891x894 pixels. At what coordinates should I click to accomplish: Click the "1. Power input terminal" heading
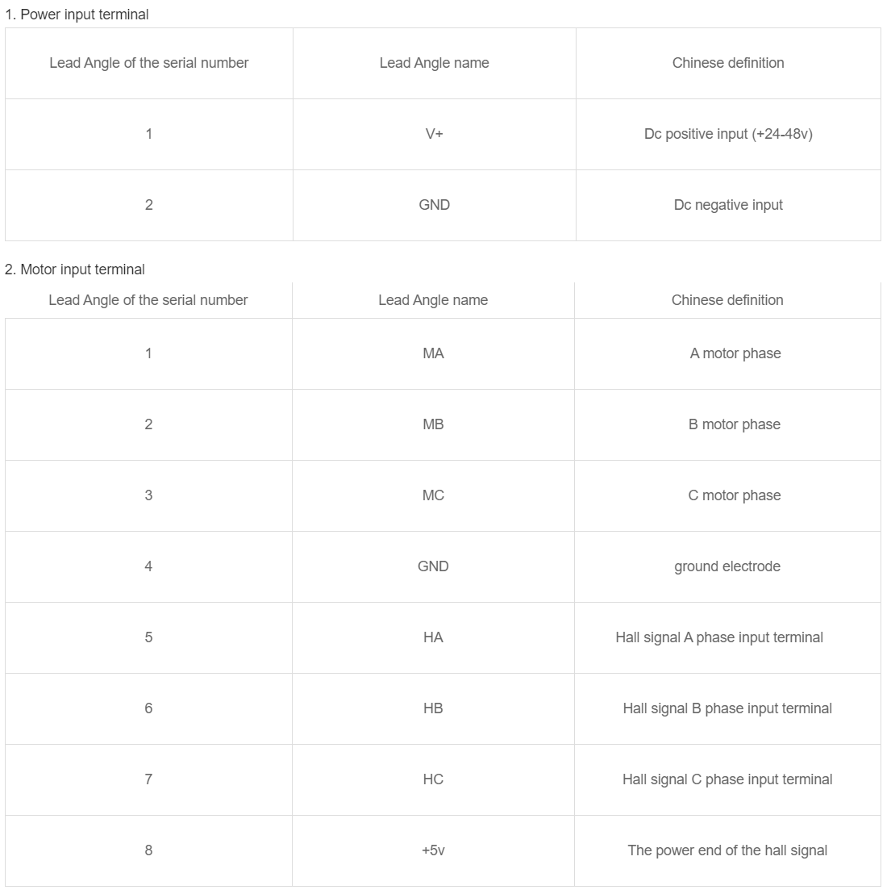[x=77, y=15]
